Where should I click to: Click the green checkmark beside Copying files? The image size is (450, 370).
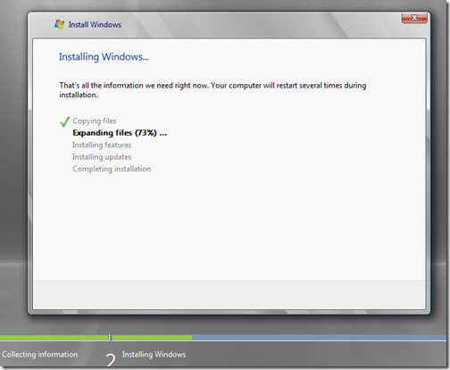point(64,122)
